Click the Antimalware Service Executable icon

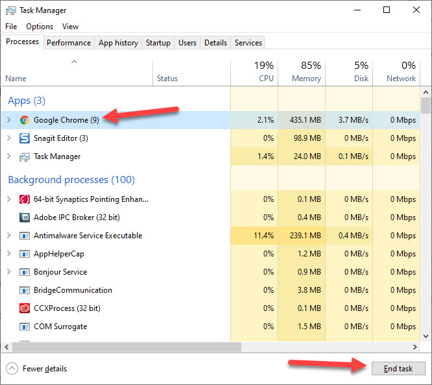tap(25, 236)
